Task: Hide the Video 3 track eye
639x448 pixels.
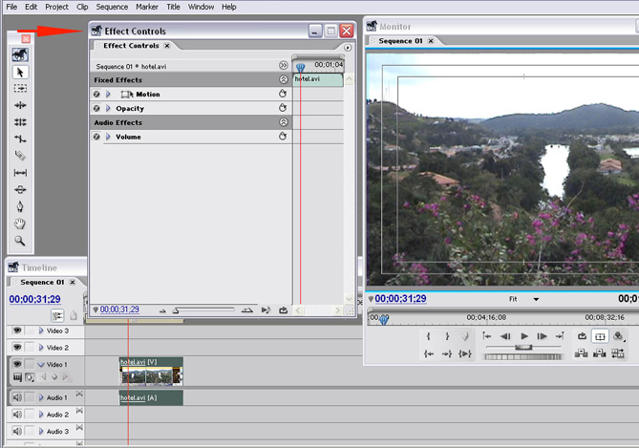Action: point(17,331)
